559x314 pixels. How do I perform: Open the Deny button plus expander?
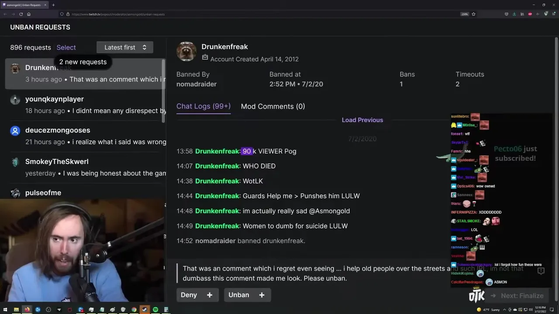[x=210, y=295]
